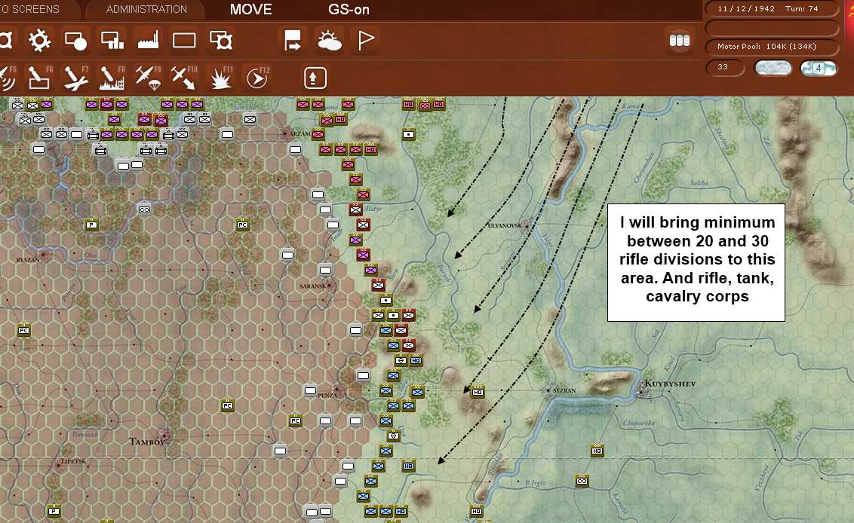
Task: Click the plain rectangle toolbar icon
Action: click(x=184, y=40)
